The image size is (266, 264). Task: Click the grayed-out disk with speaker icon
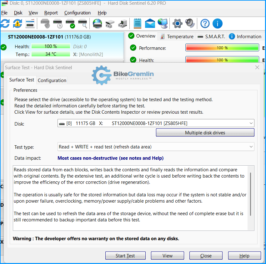pyautogui.click(x=45, y=23)
